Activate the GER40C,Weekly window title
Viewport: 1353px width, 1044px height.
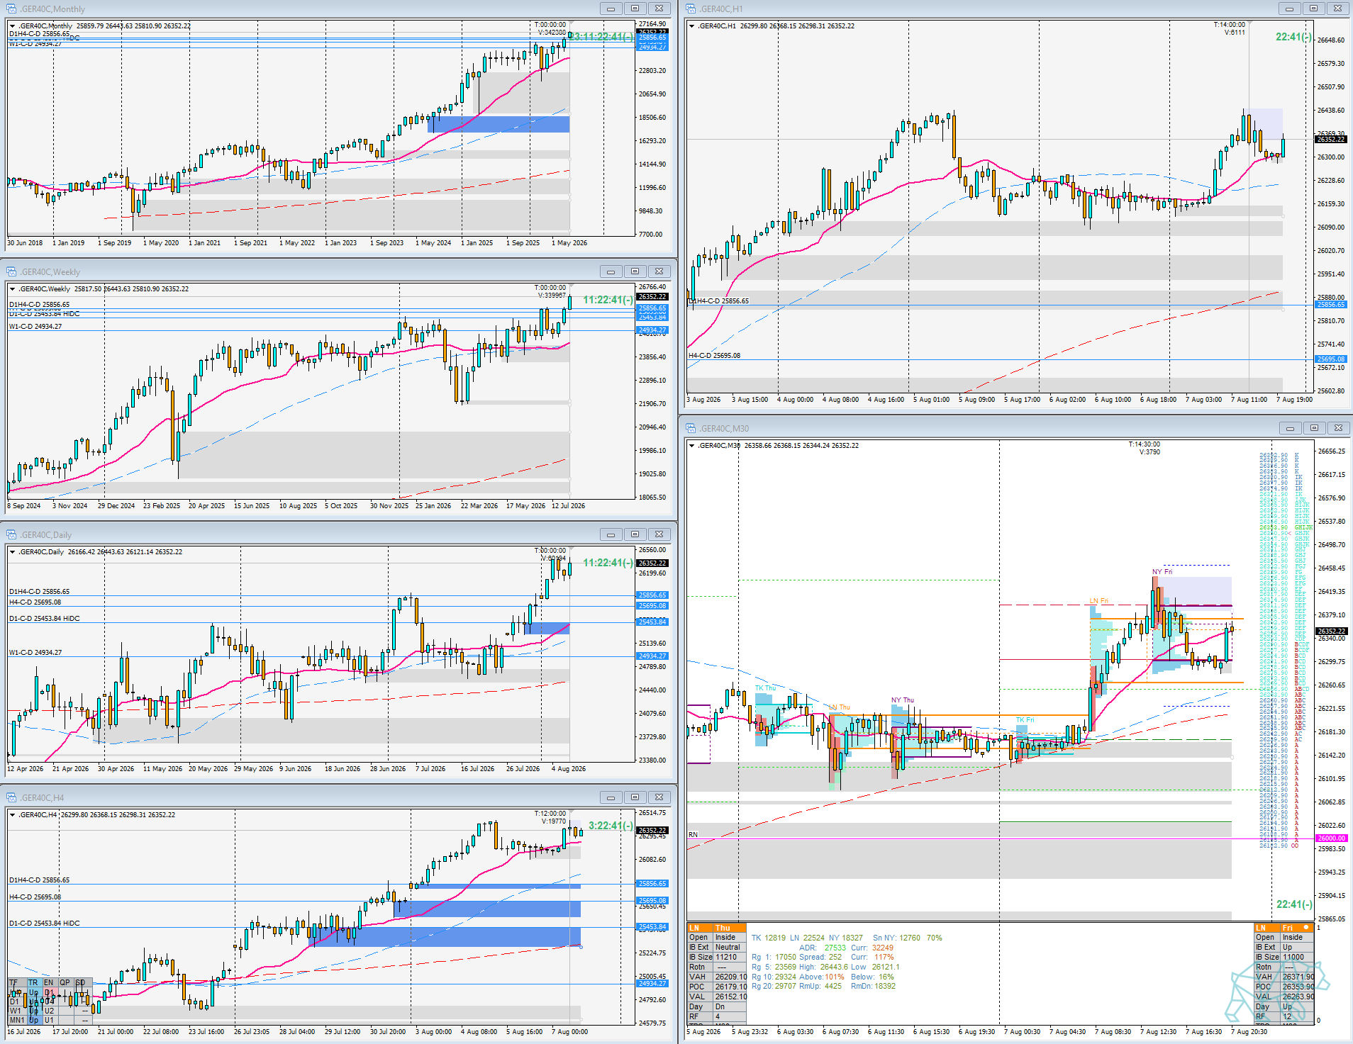coord(50,272)
